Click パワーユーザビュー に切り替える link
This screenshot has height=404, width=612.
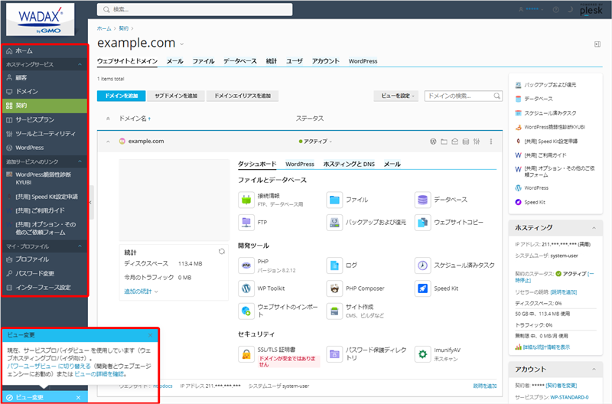click(49, 367)
